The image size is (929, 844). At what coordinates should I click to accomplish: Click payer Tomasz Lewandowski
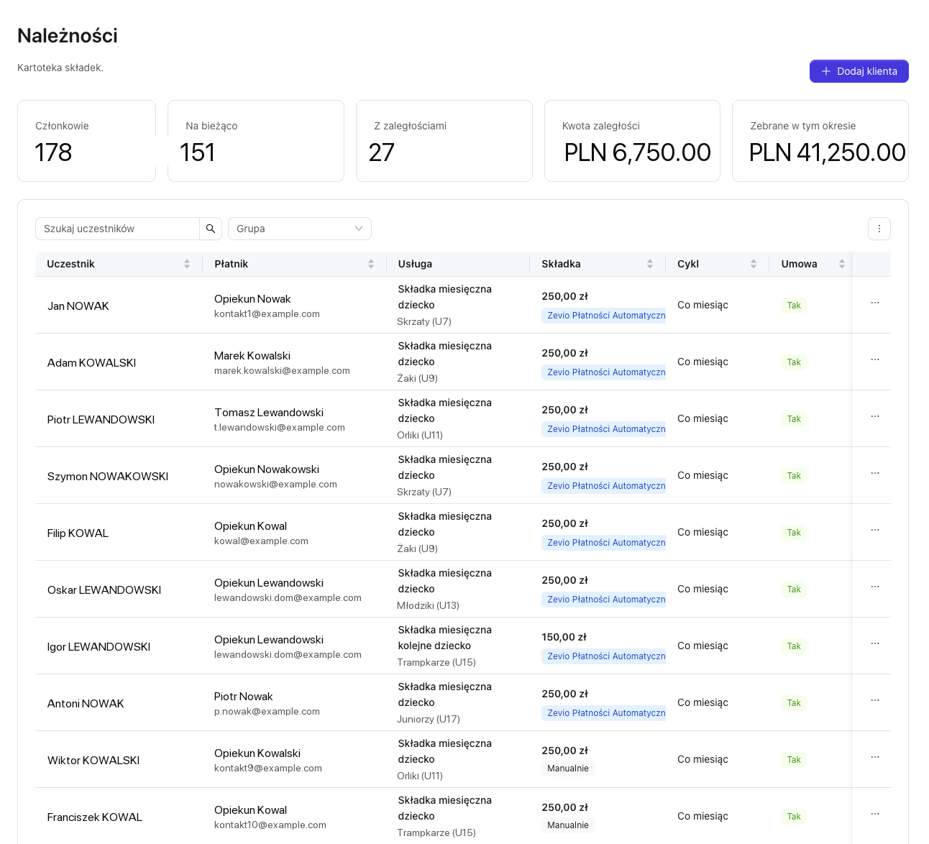pyautogui.click(x=269, y=413)
